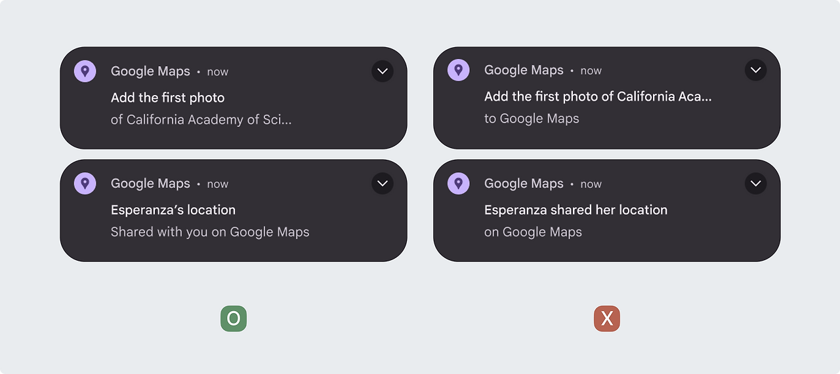Viewport: 840px width, 374px height.
Task: Click Maps pin icon on 'Add the first photo of California Aca...' card
Action: (x=459, y=70)
